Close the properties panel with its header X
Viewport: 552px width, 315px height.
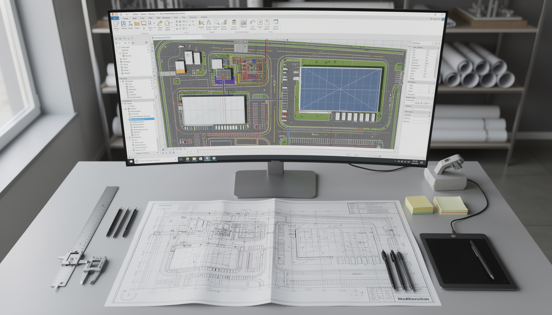(439, 43)
